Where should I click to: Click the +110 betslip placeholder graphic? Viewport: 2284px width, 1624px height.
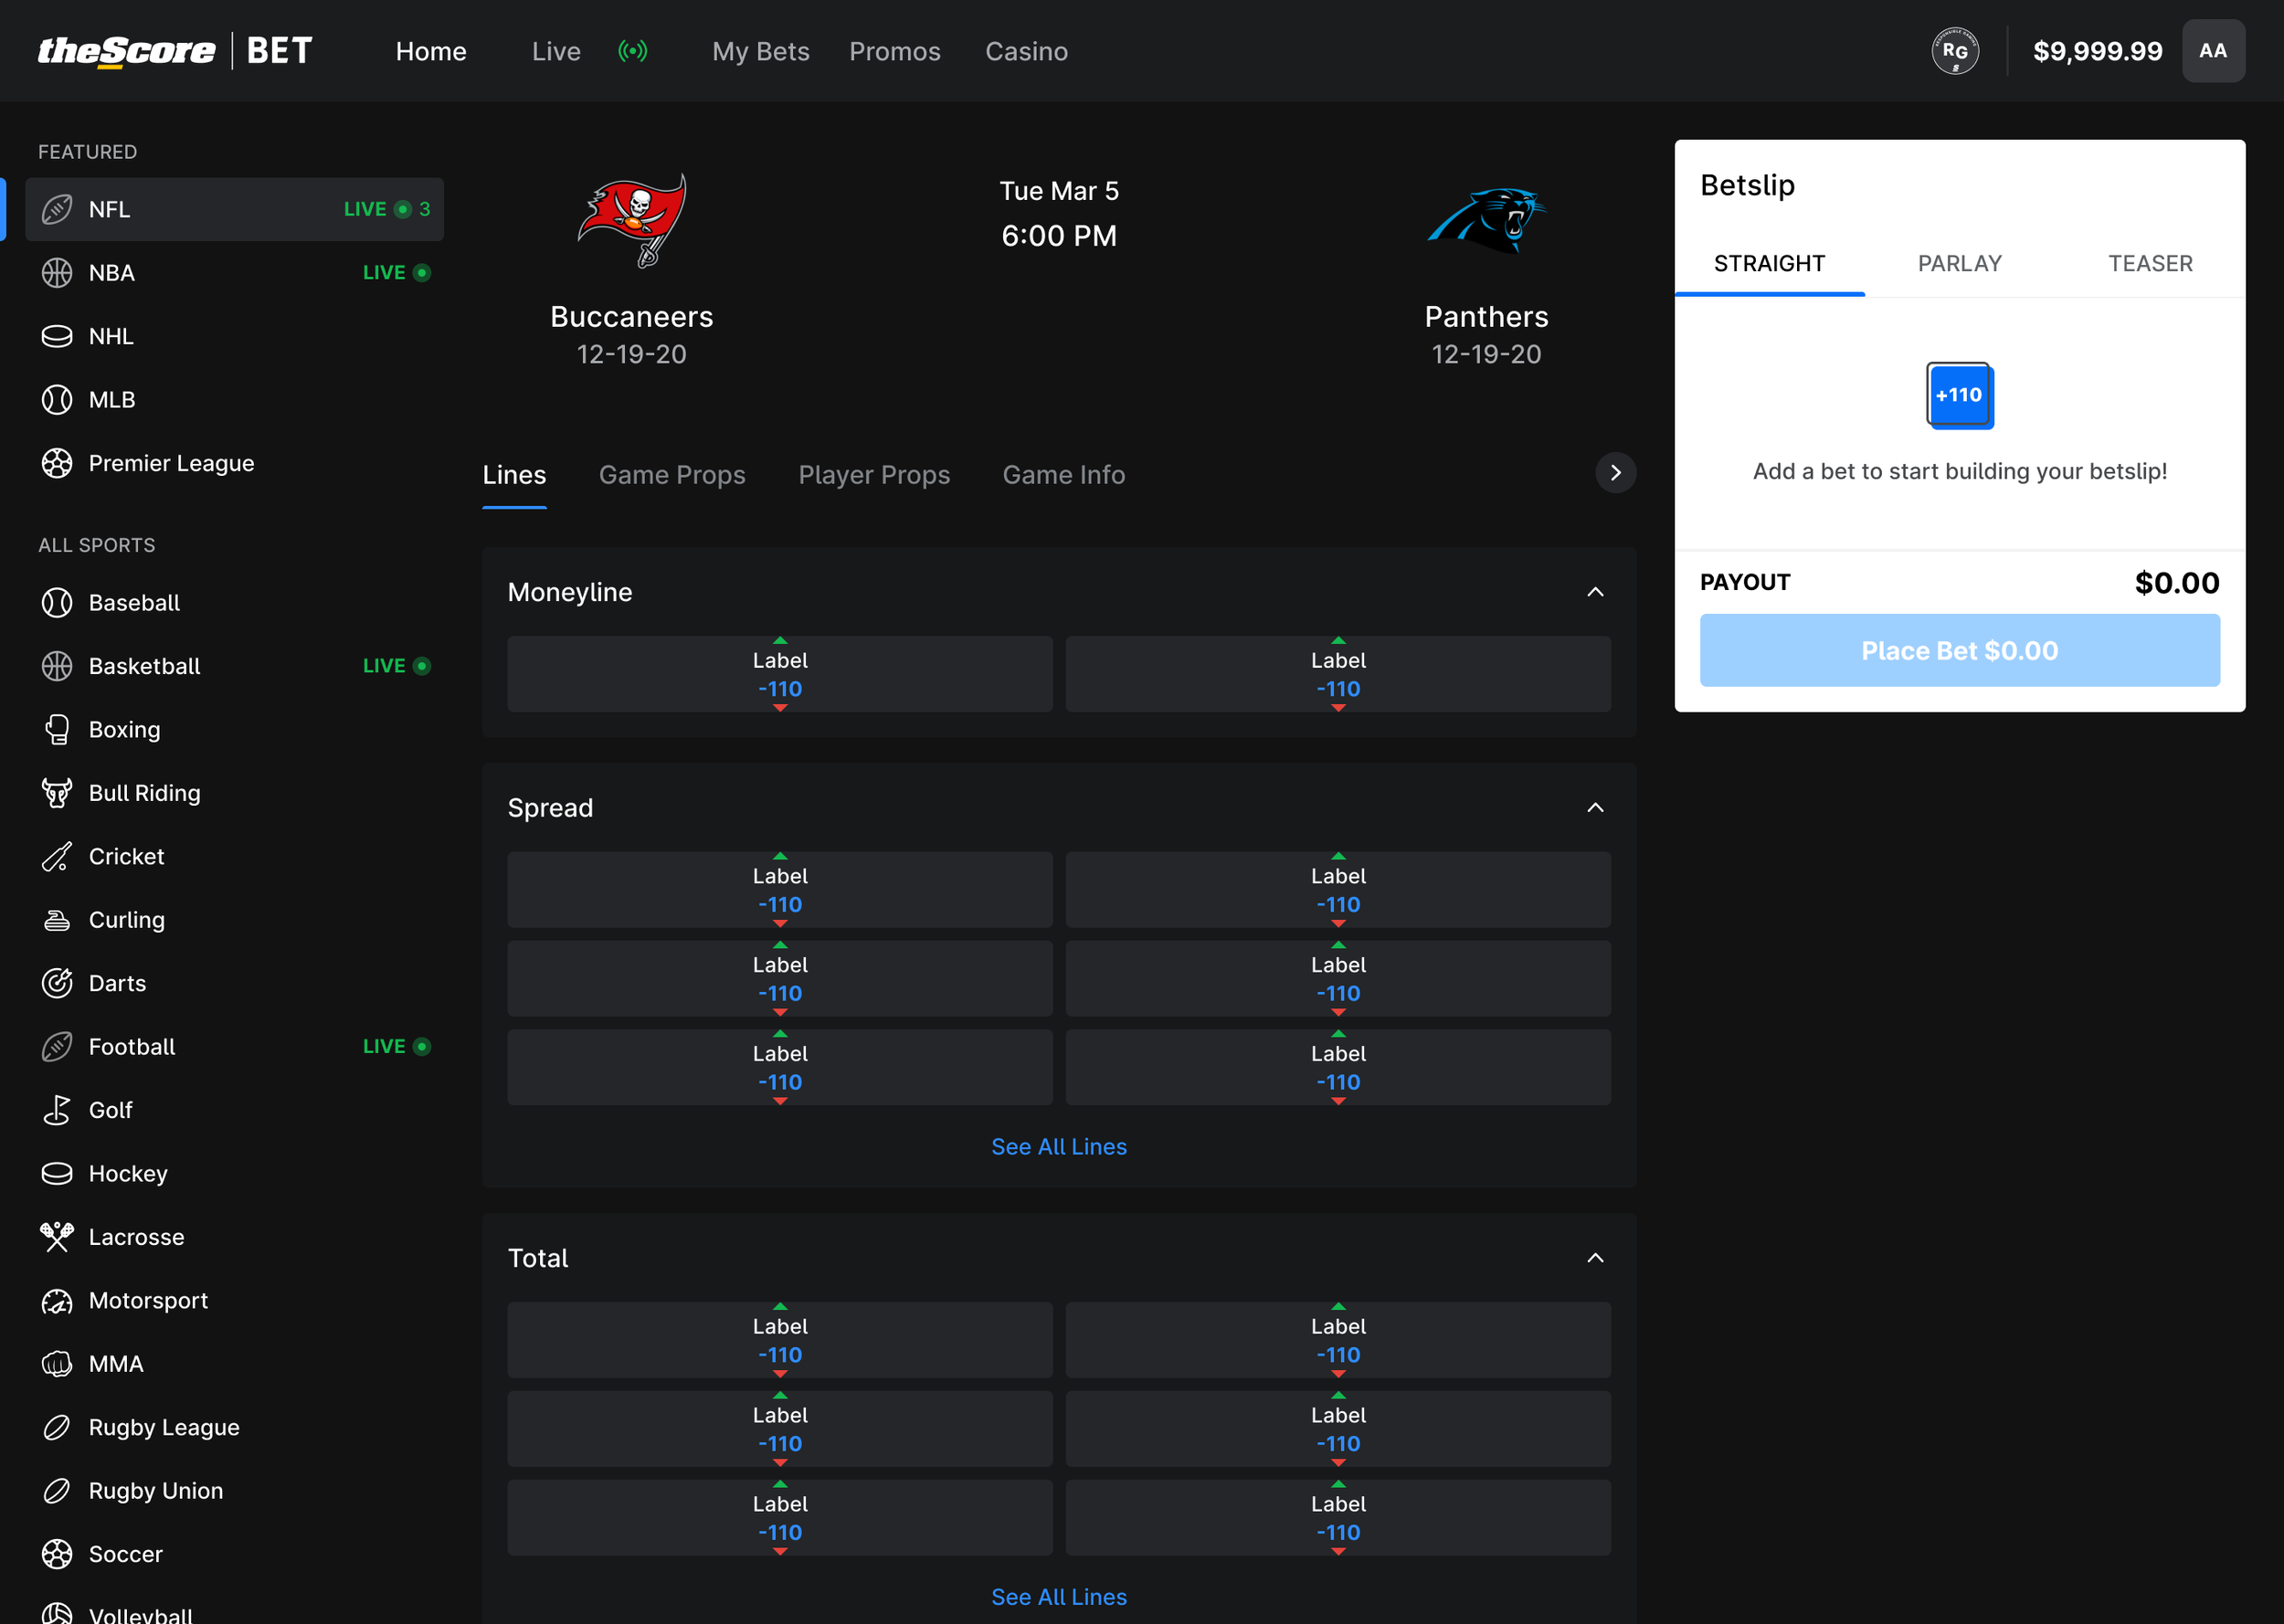pyautogui.click(x=1960, y=396)
